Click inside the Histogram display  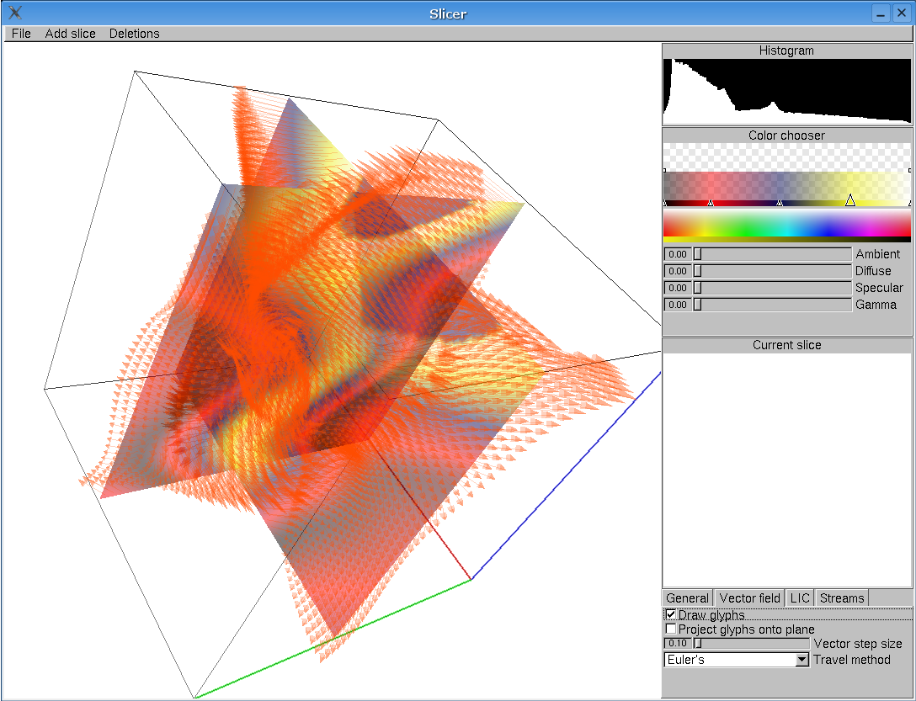point(786,91)
